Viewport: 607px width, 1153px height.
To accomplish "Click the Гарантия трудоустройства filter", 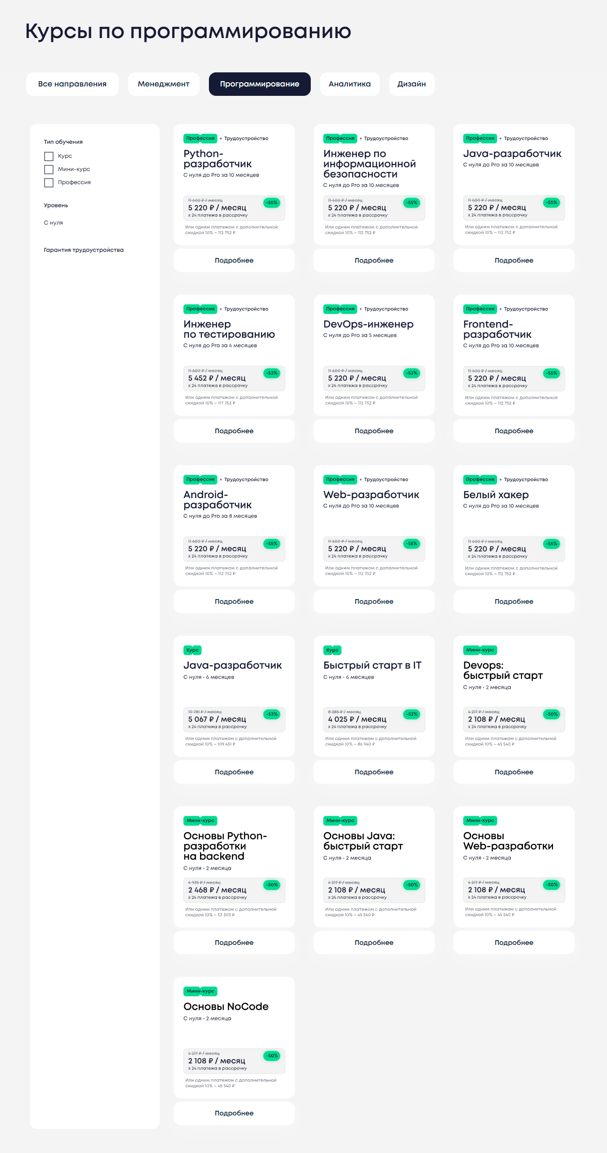I will point(84,250).
